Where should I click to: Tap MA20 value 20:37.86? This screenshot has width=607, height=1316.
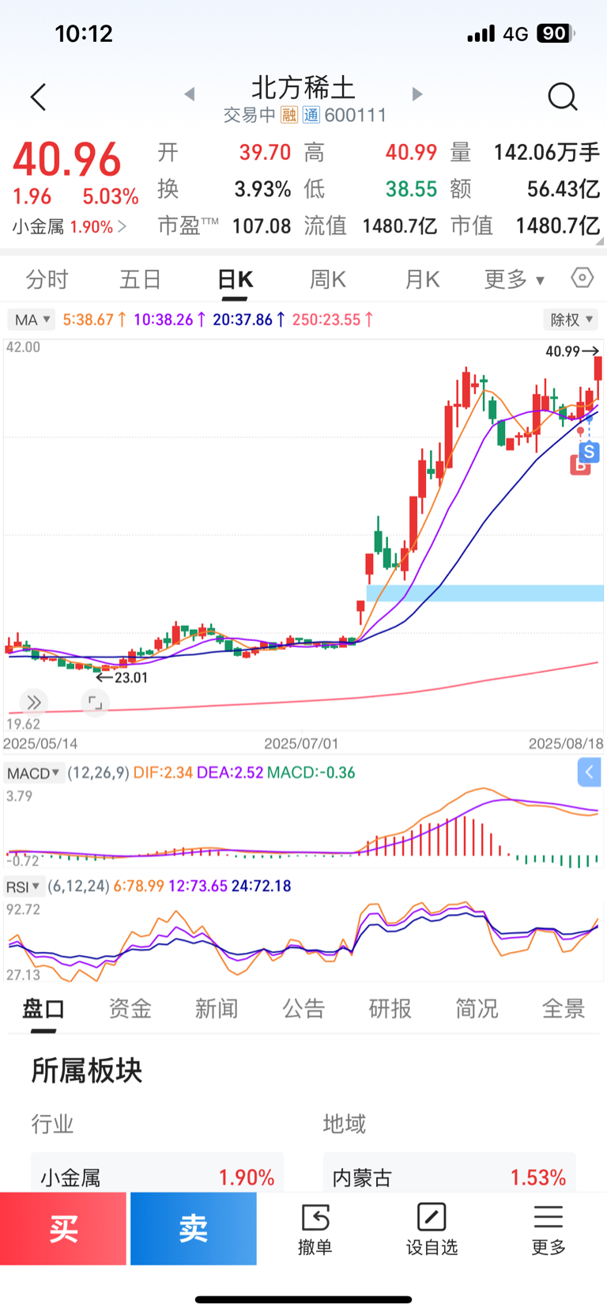click(x=249, y=320)
